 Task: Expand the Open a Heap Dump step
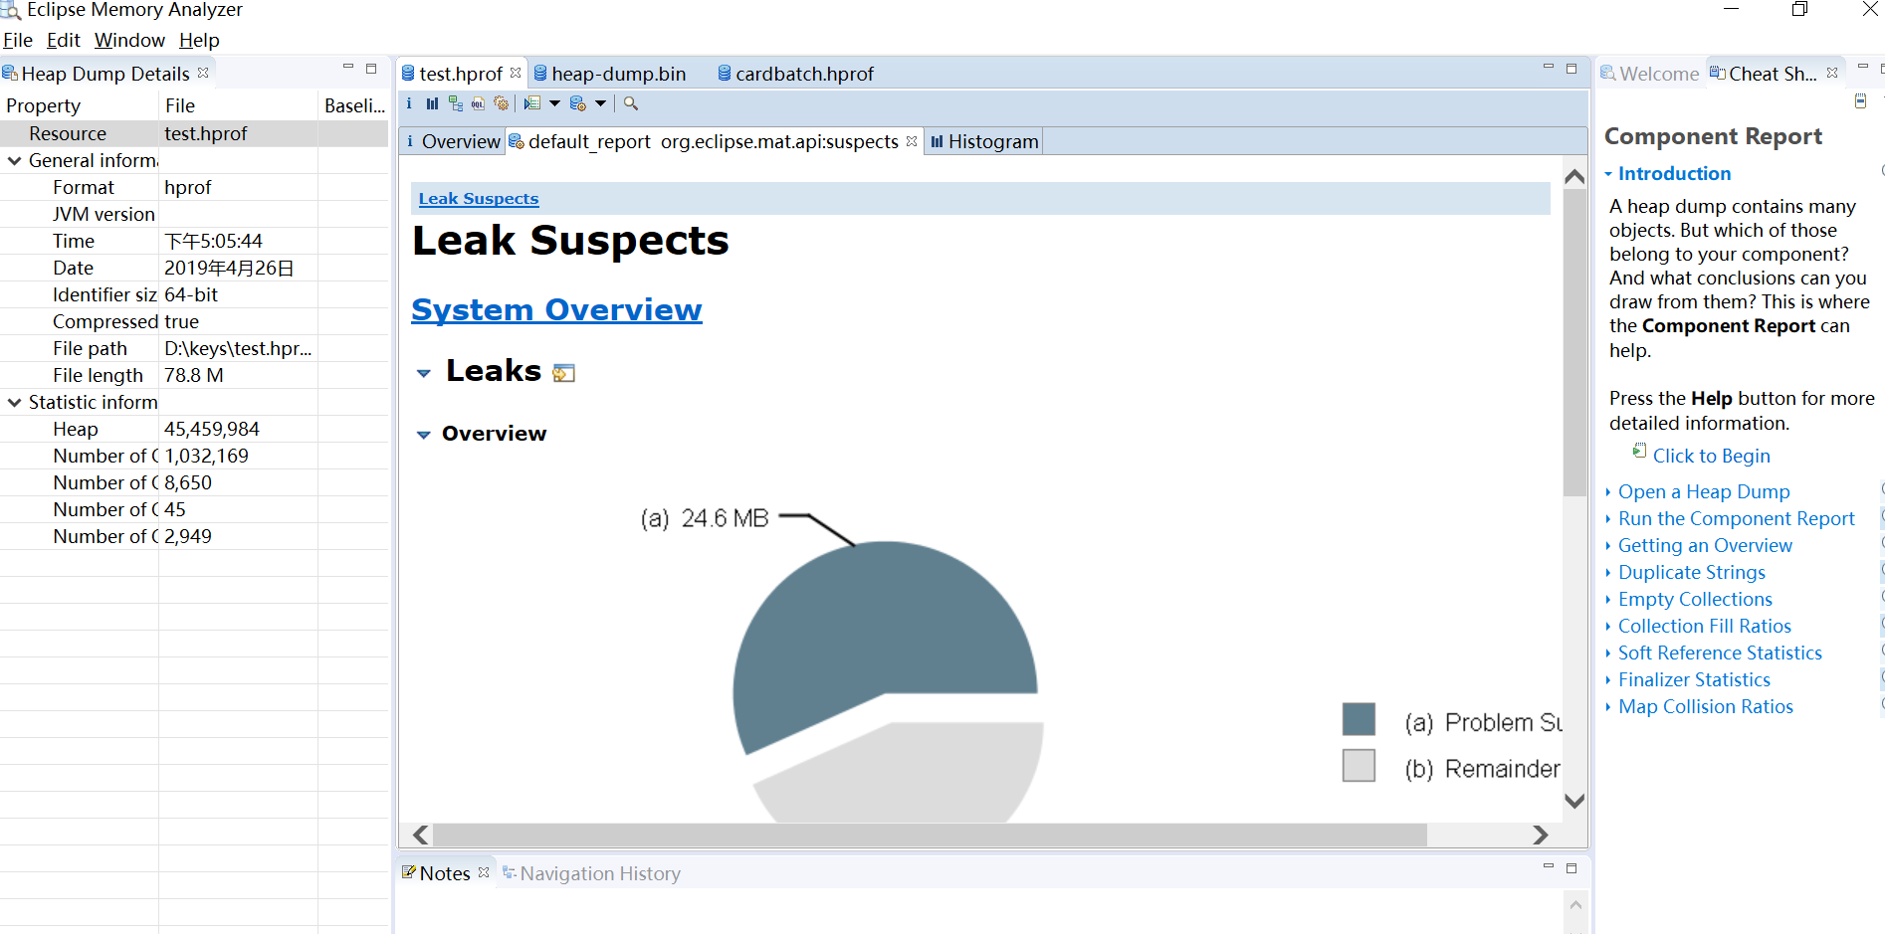tap(1608, 491)
